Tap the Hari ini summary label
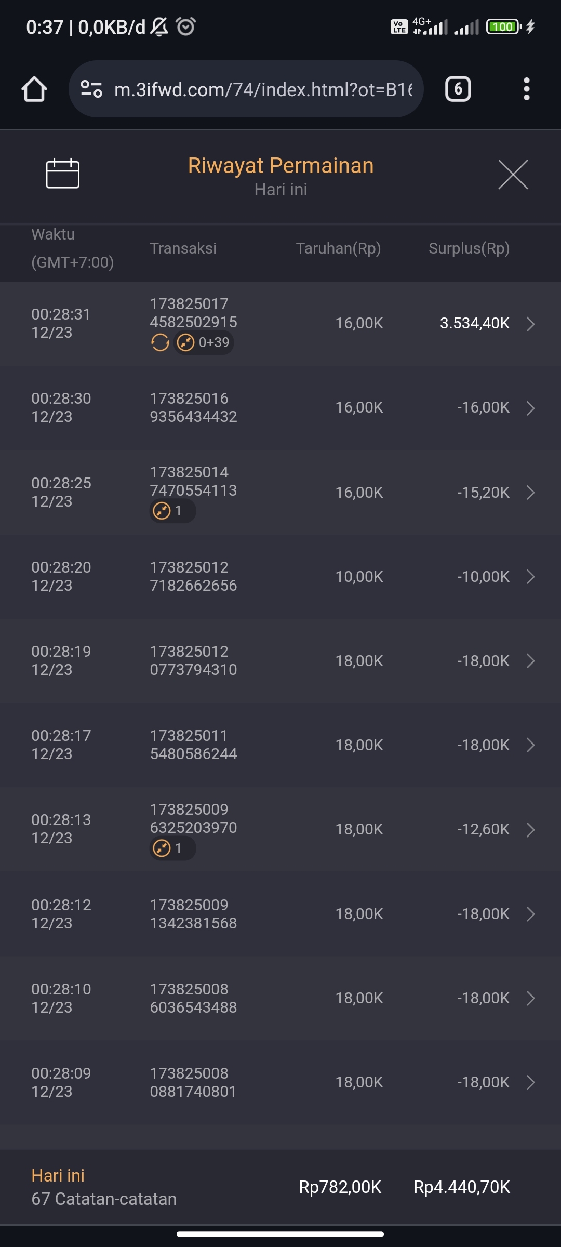 (58, 1175)
